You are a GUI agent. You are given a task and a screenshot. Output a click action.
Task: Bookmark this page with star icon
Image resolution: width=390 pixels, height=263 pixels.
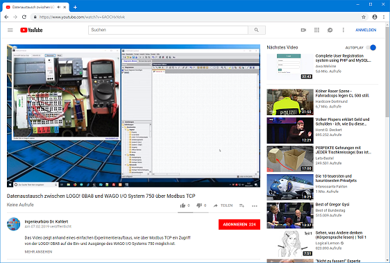364,17
